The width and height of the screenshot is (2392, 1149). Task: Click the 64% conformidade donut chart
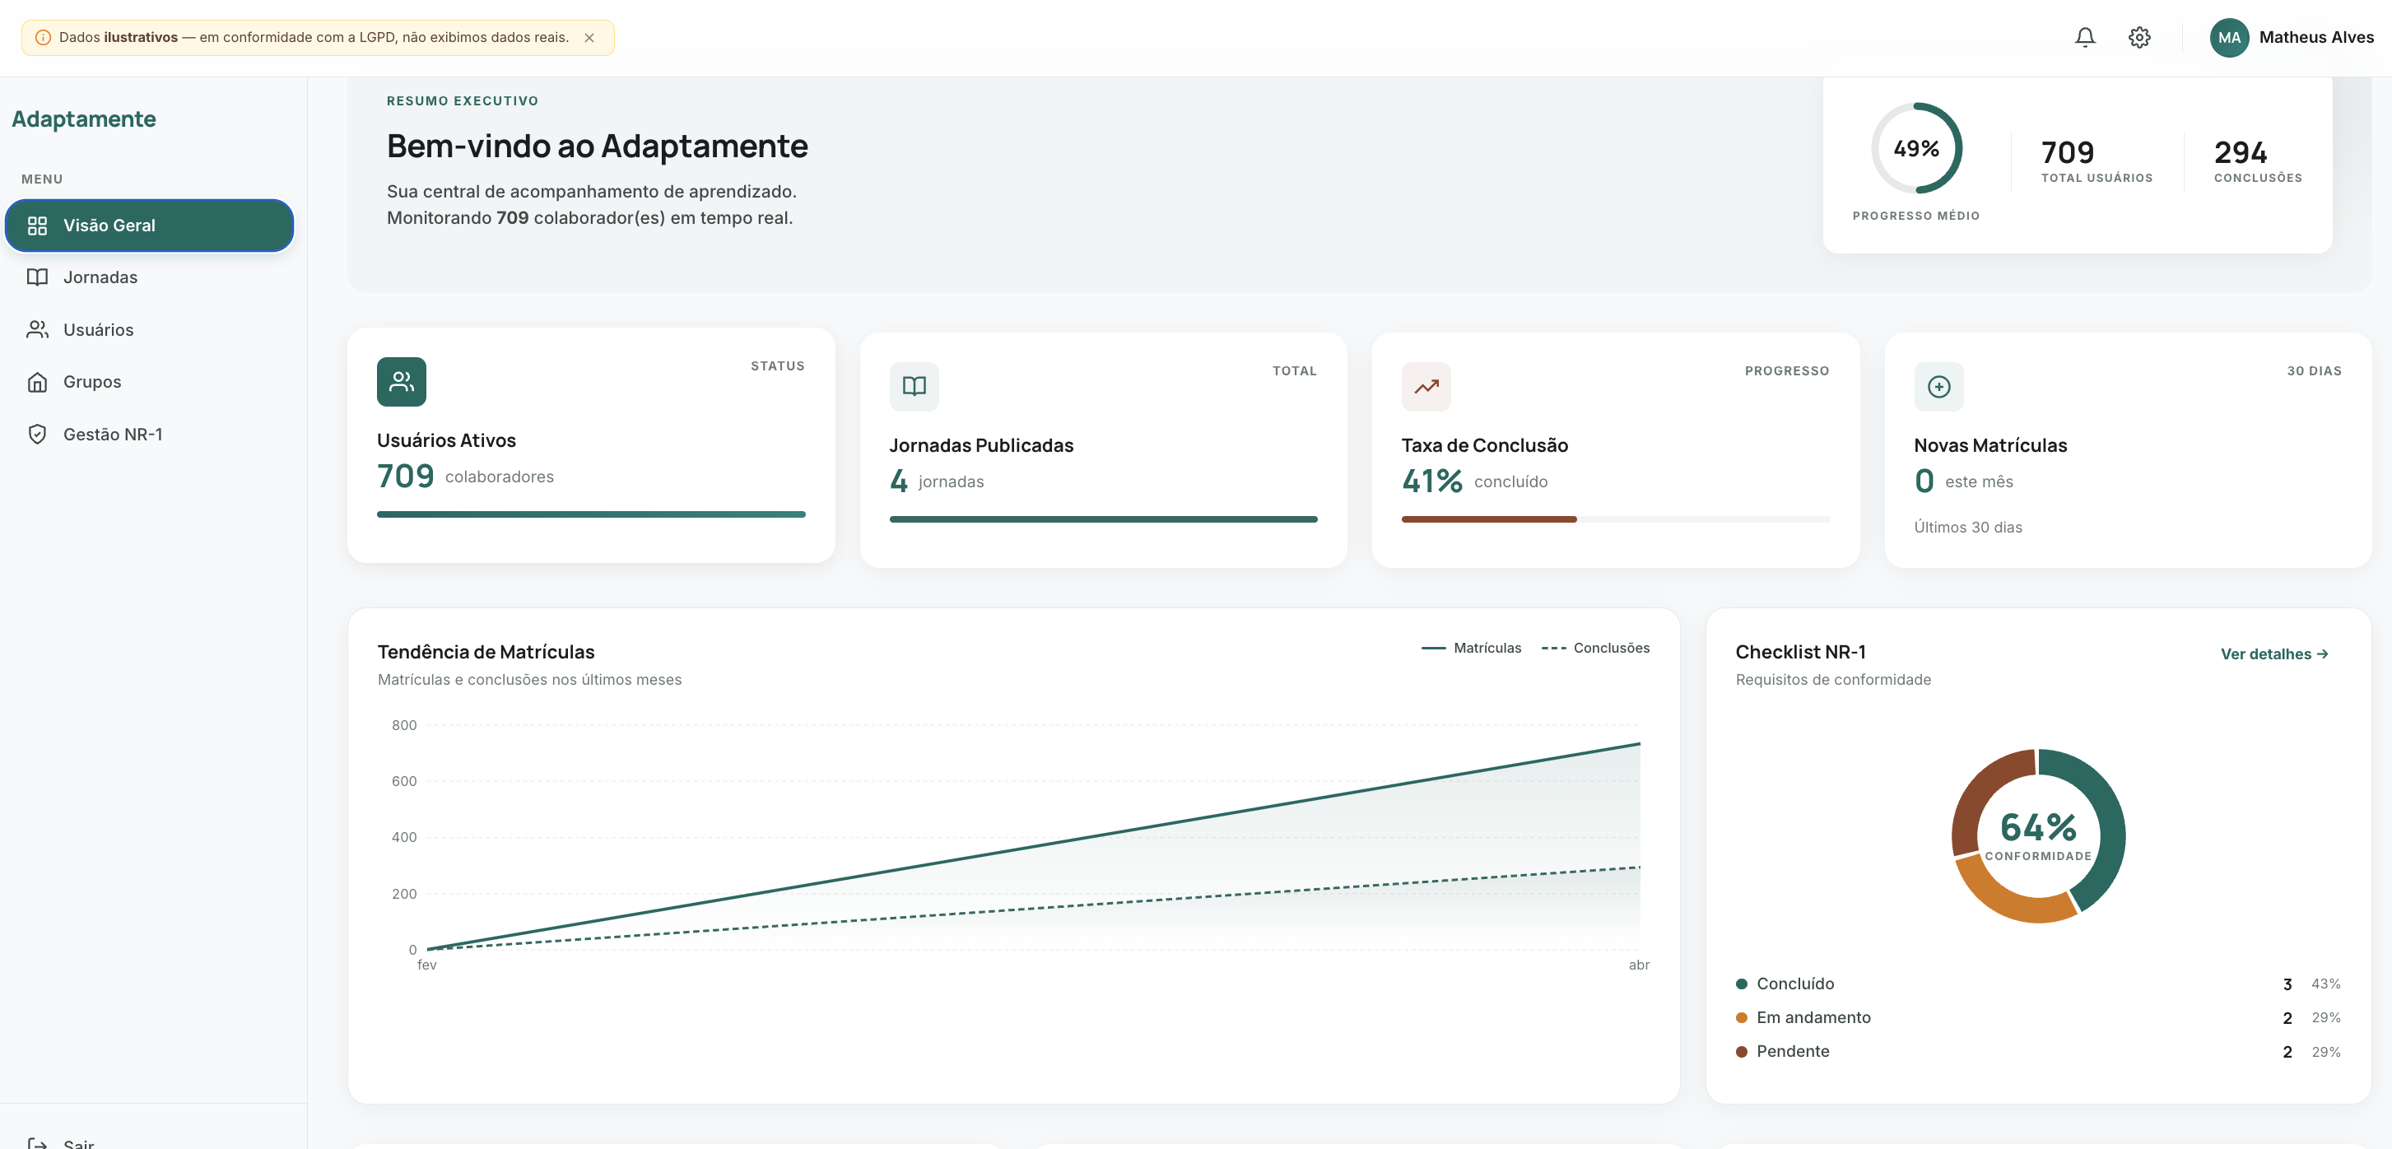[2038, 836]
